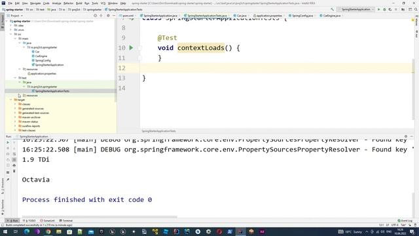
Task: Run the contextLoads test via gutter arrow
Action: (x=131, y=48)
